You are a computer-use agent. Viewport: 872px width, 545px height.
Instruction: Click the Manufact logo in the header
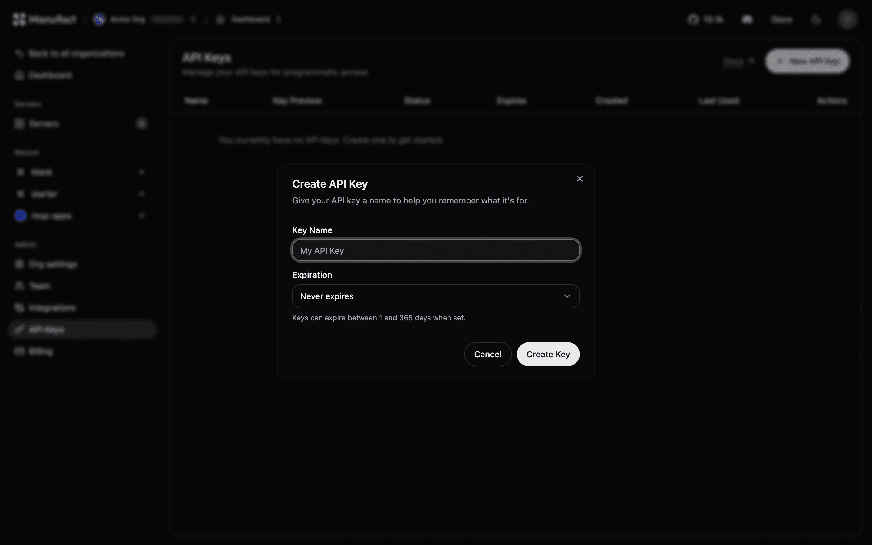click(x=44, y=19)
